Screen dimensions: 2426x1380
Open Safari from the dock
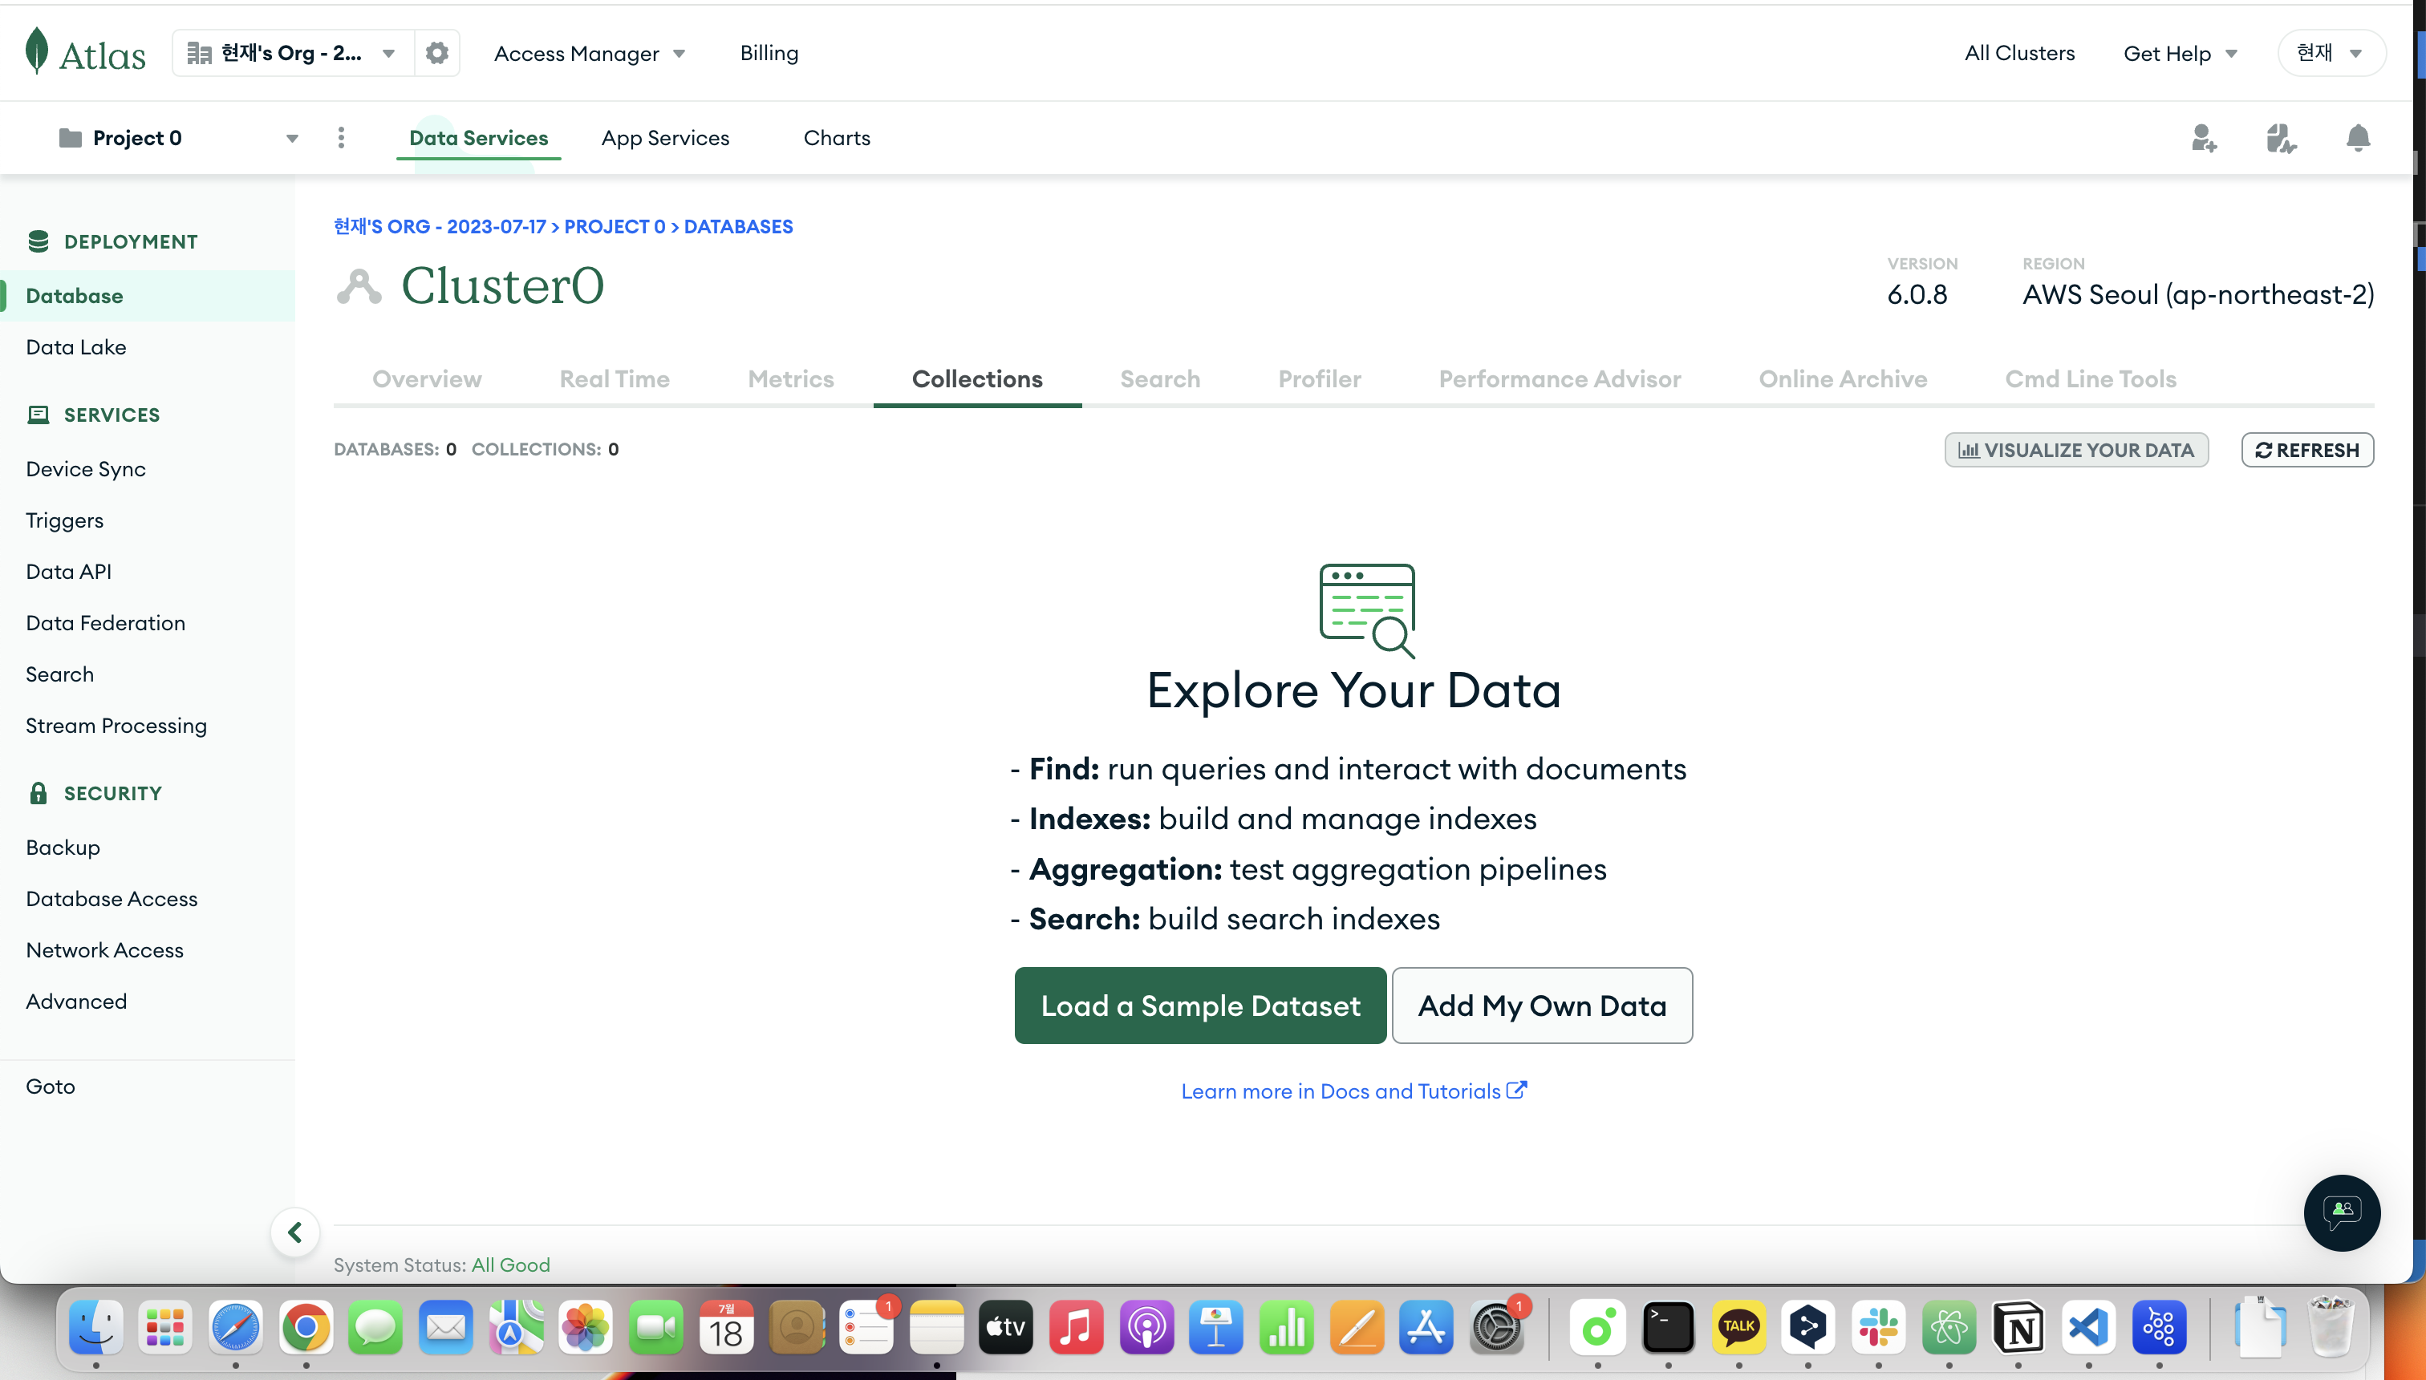point(236,1327)
